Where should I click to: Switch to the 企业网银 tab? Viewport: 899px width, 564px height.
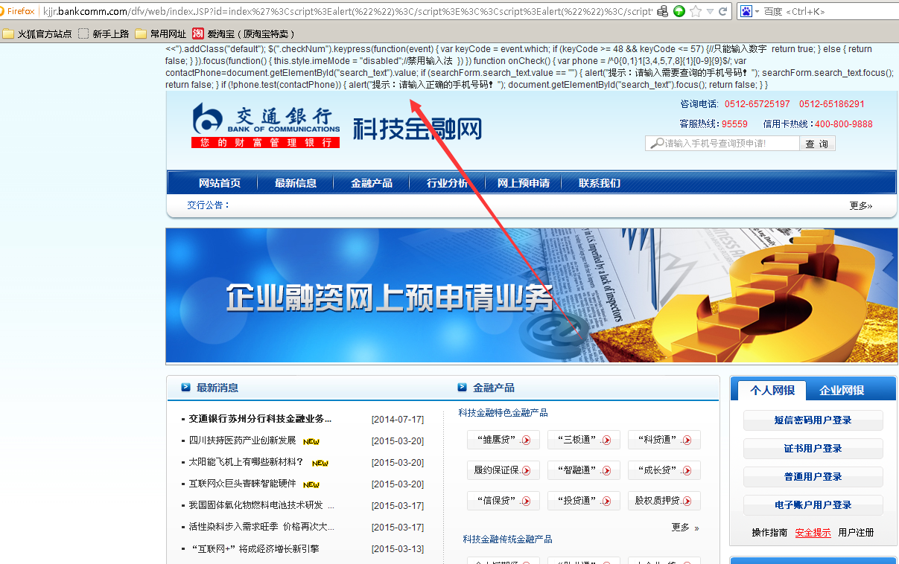point(842,390)
